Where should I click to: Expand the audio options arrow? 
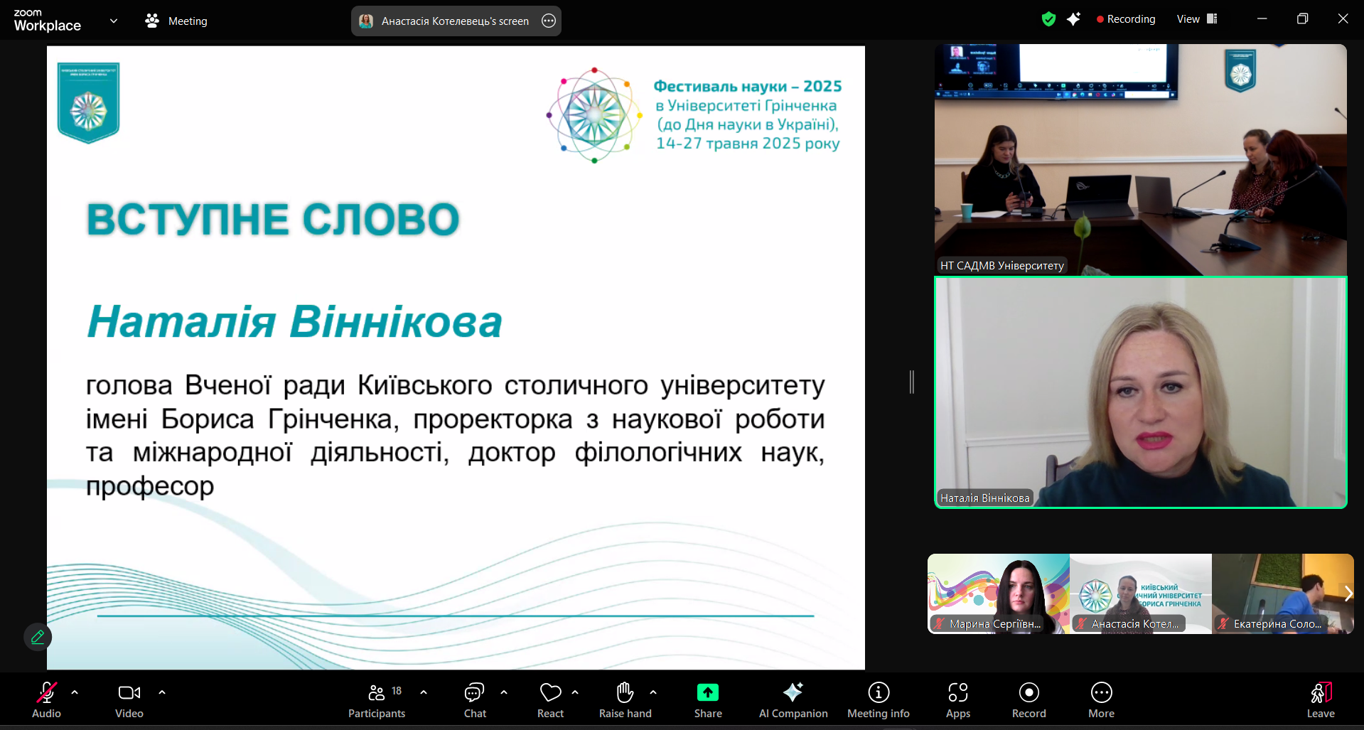tap(75, 692)
